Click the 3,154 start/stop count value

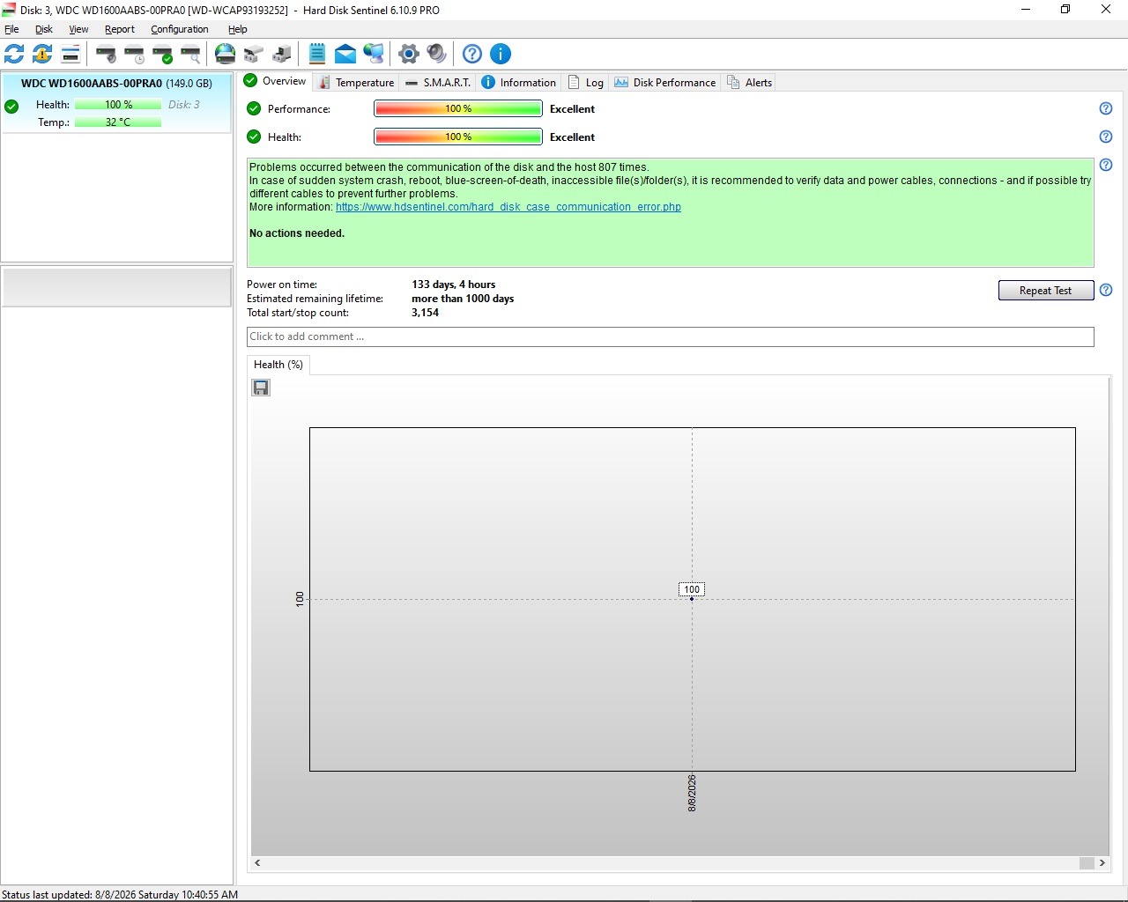[x=425, y=313]
